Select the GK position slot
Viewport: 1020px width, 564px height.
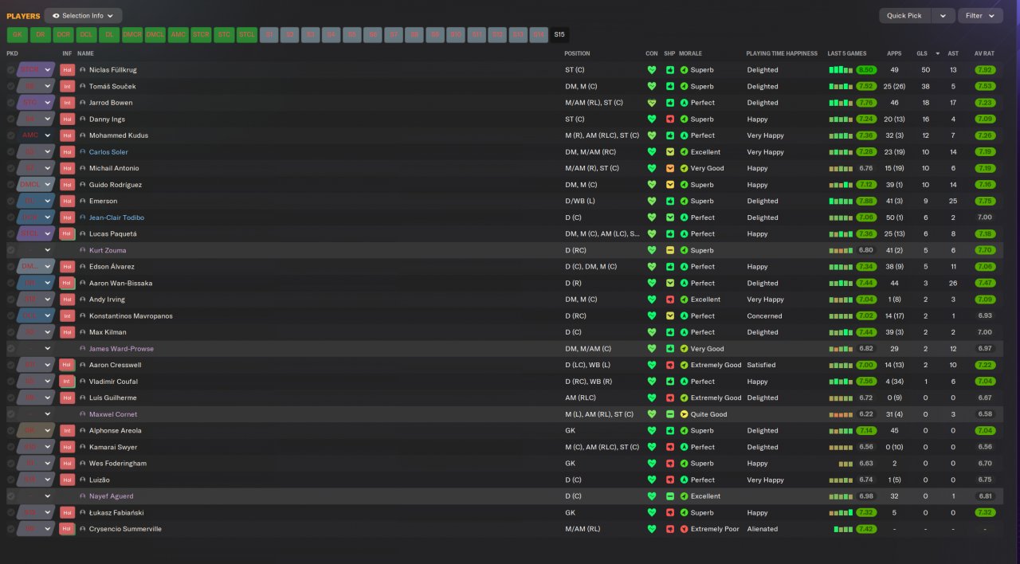click(x=17, y=34)
